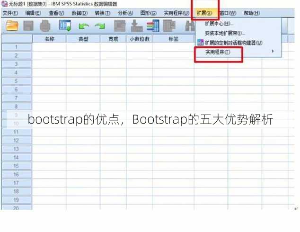Open the 窗口(W) menu
This screenshot has width=300, height=232.
tap(228, 13)
